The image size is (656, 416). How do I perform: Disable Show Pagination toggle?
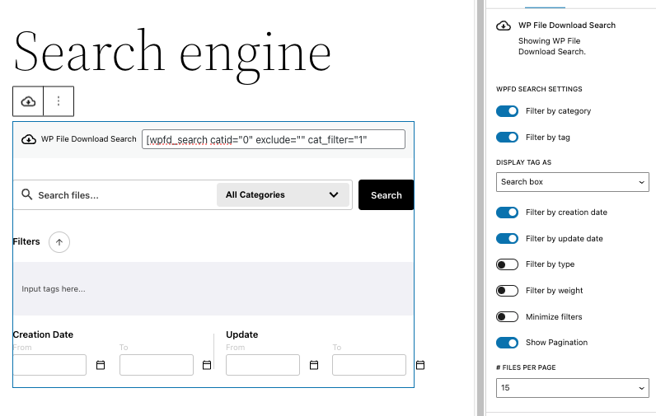[x=507, y=343]
